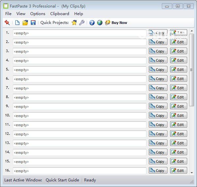Screen dimensions: 197x187
Task: Click the Buy Now toolbar button
Action: click(116, 23)
